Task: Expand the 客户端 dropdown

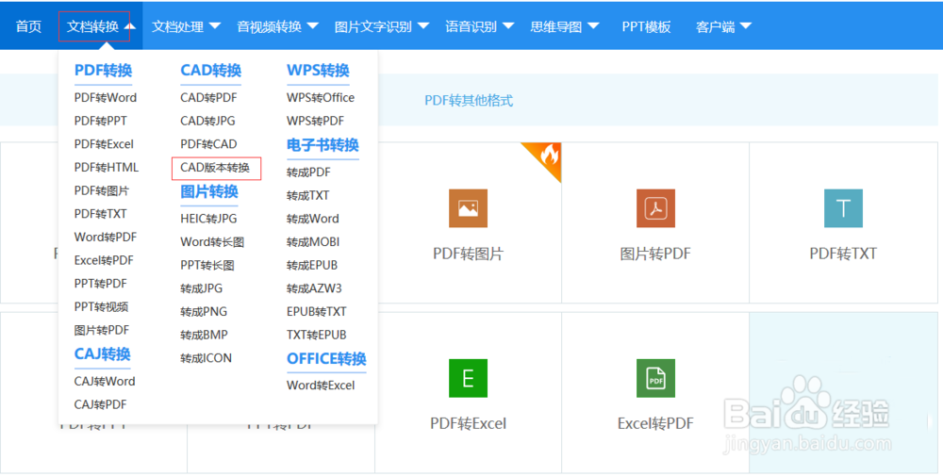Action: (x=723, y=26)
